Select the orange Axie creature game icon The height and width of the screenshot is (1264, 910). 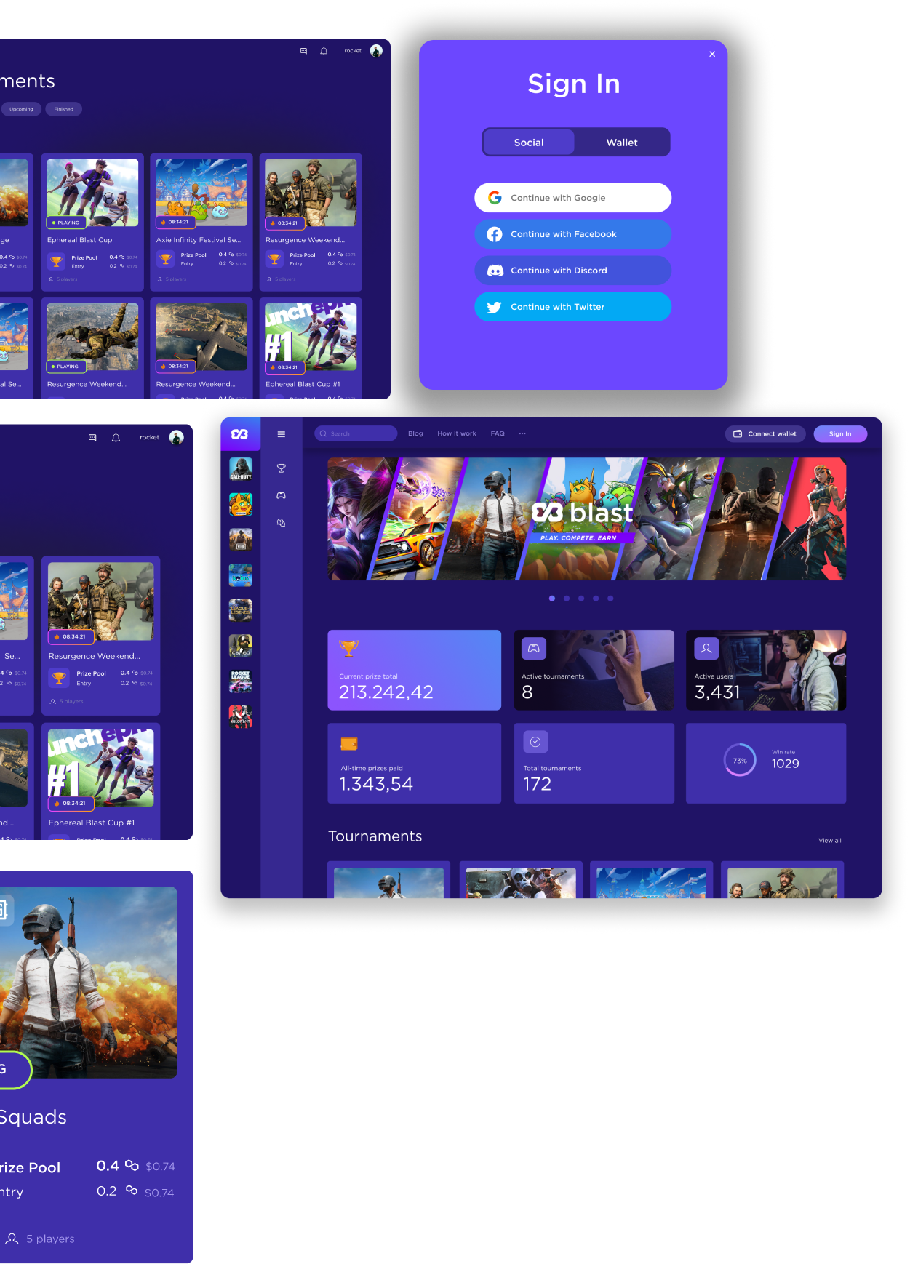pyautogui.click(x=241, y=504)
